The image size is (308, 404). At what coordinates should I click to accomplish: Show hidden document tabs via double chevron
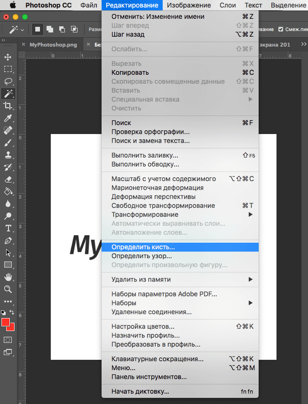tap(304, 44)
